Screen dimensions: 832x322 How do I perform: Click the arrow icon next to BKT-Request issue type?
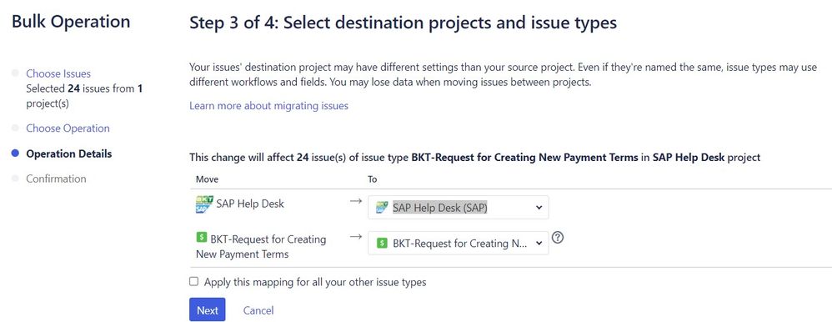[356, 236]
